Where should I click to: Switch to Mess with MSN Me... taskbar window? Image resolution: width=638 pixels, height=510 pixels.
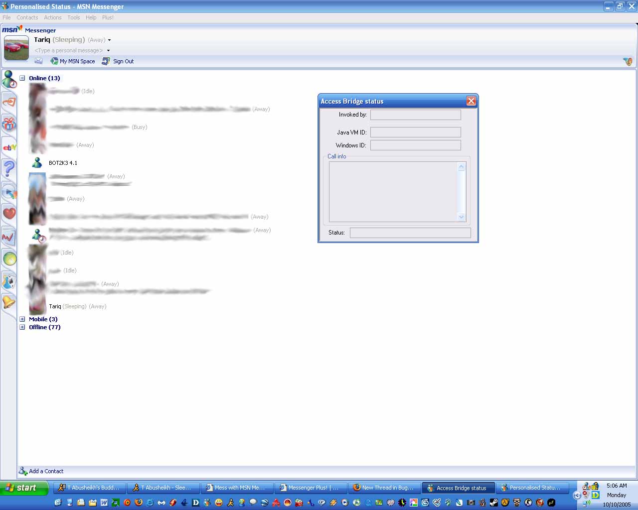[x=237, y=488]
